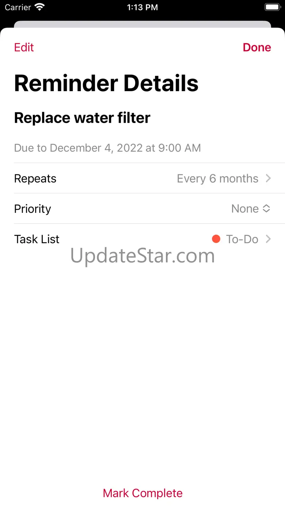Tap the Edit button

pos(24,48)
